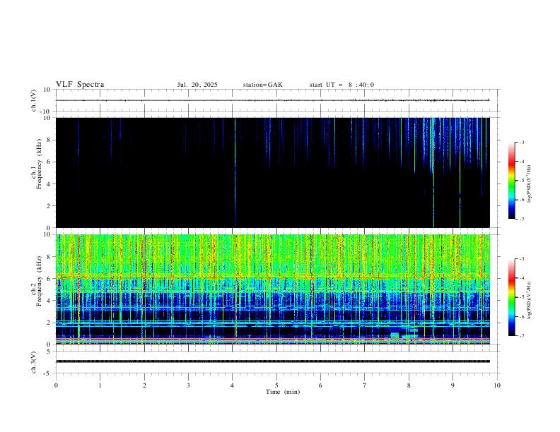Click the "VLF Spectra" title text
Screen dimensions: 560x432
coord(80,85)
